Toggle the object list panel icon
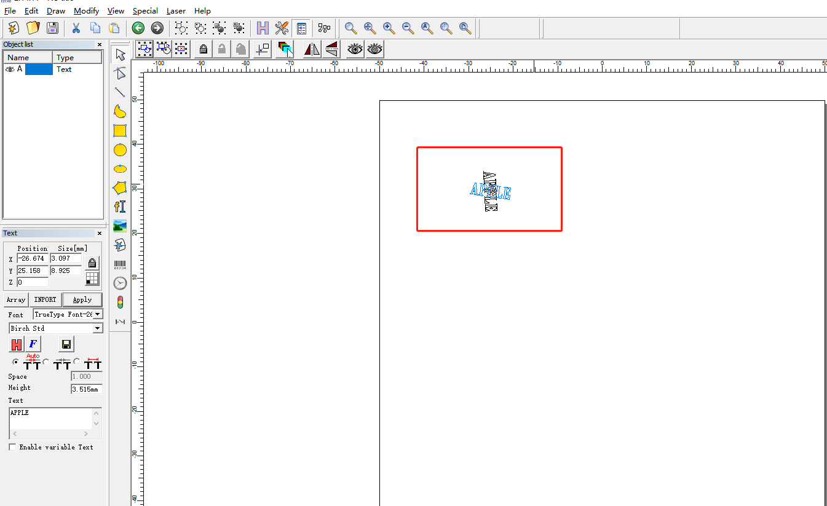 [301, 28]
